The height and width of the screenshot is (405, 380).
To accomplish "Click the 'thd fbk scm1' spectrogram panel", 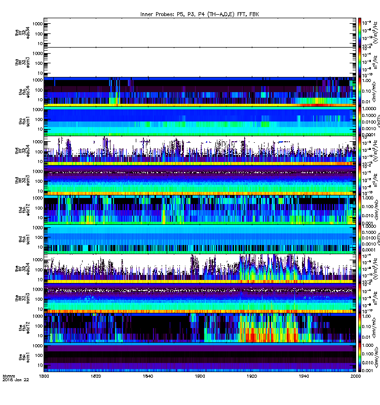I will (x=200, y=239).
